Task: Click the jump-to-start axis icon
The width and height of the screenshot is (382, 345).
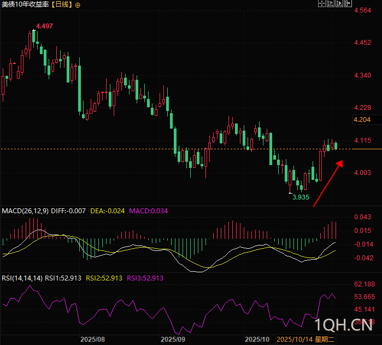Action: [331, 3]
